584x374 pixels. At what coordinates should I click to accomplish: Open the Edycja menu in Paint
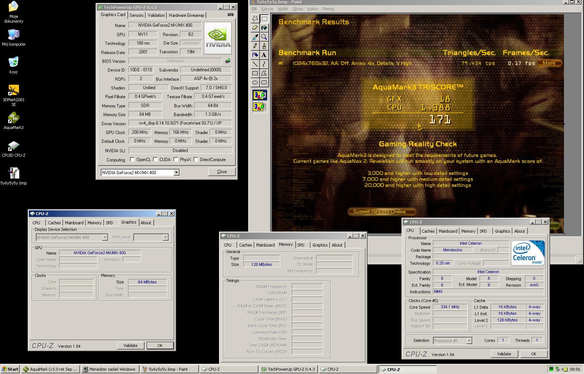pos(267,9)
